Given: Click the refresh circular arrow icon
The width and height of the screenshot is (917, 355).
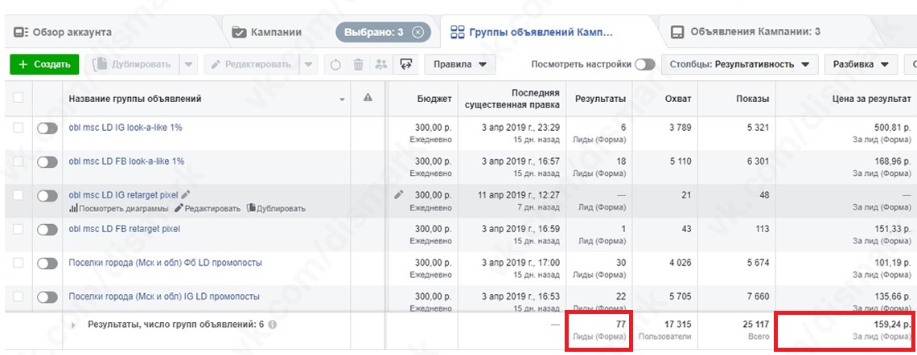Looking at the screenshot, I should click(x=336, y=64).
